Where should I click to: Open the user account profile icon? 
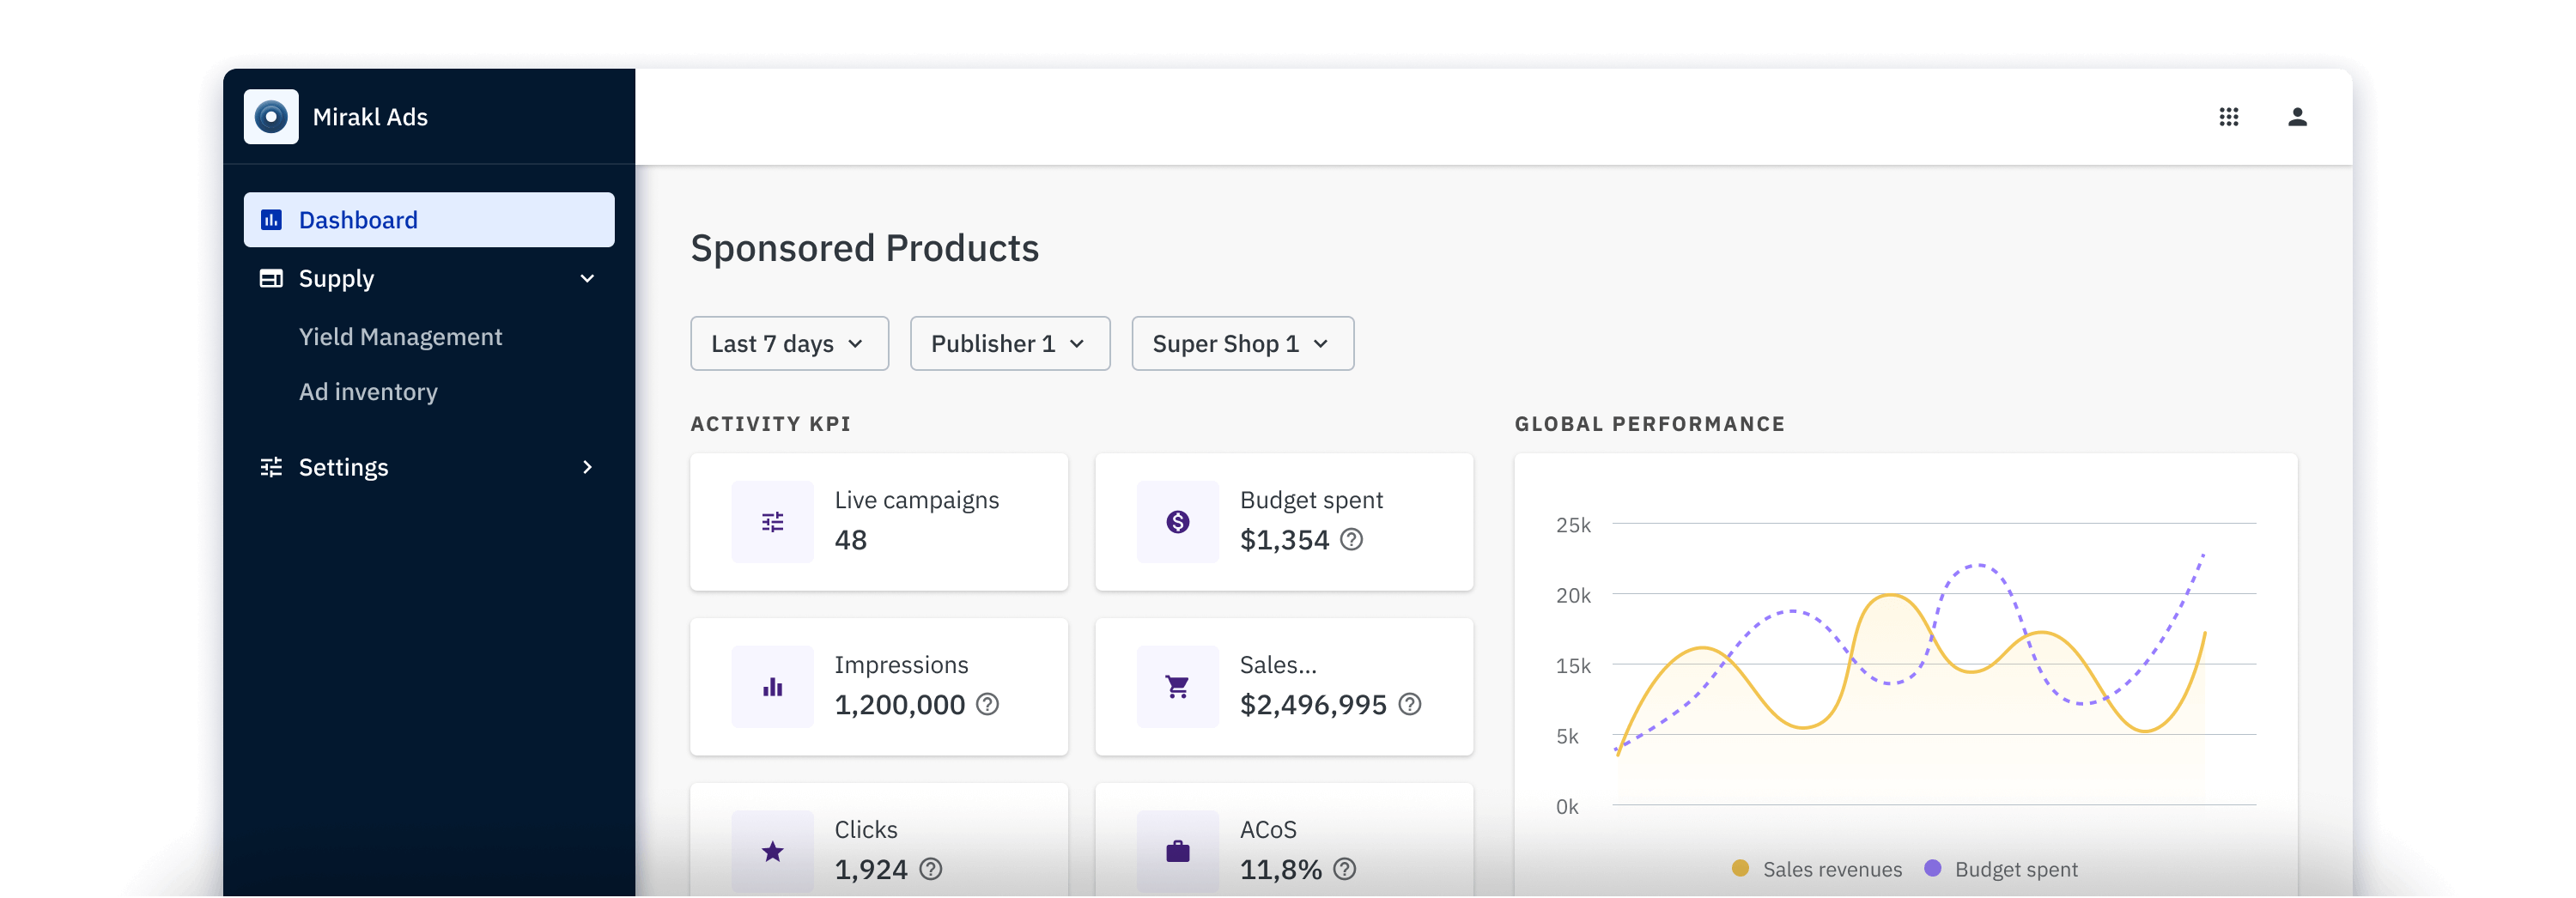pos(2297,117)
